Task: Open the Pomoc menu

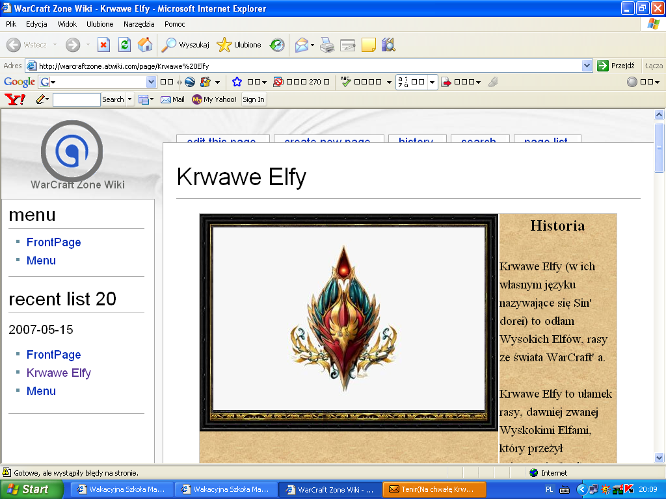Action: [174, 24]
